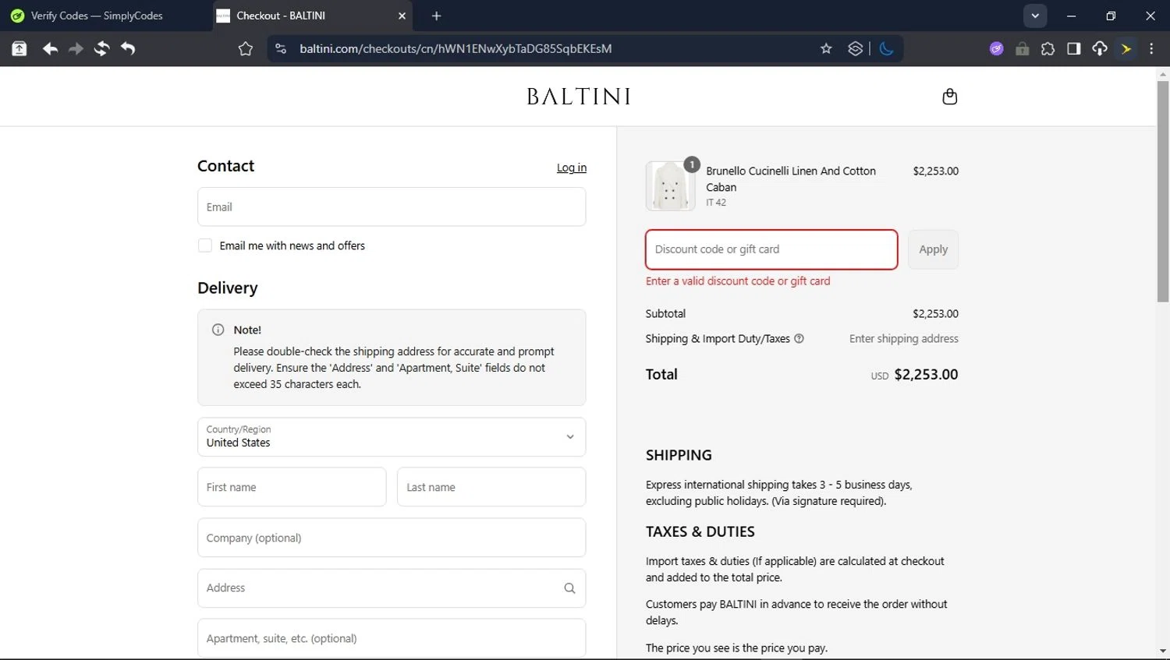Viewport: 1170px width, 660px height.
Task: Click the First name field
Action: (x=292, y=487)
